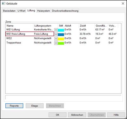127x119 pixels.
Task: Click the Kontrollierte Wo... system cell
Action: click(43, 30)
